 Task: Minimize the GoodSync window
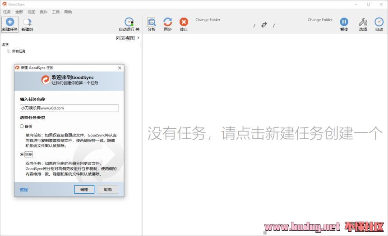click(x=356, y=4)
